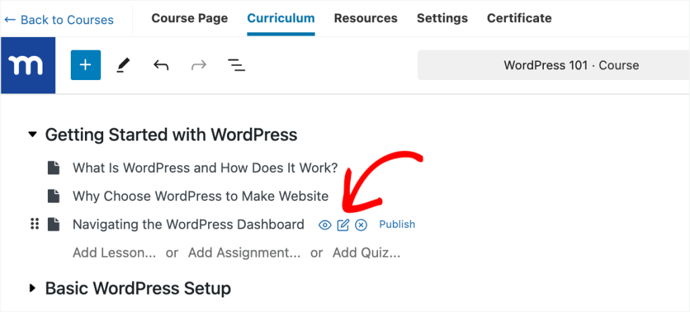Open the document overview list icon
690x312 pixels.
tap(236, 65)
